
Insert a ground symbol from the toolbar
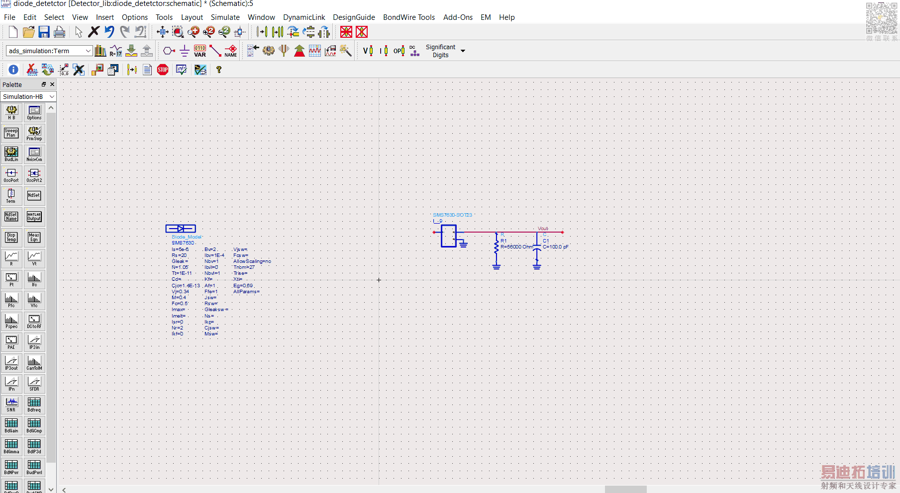pyautogui.click(x=184, y=51)
